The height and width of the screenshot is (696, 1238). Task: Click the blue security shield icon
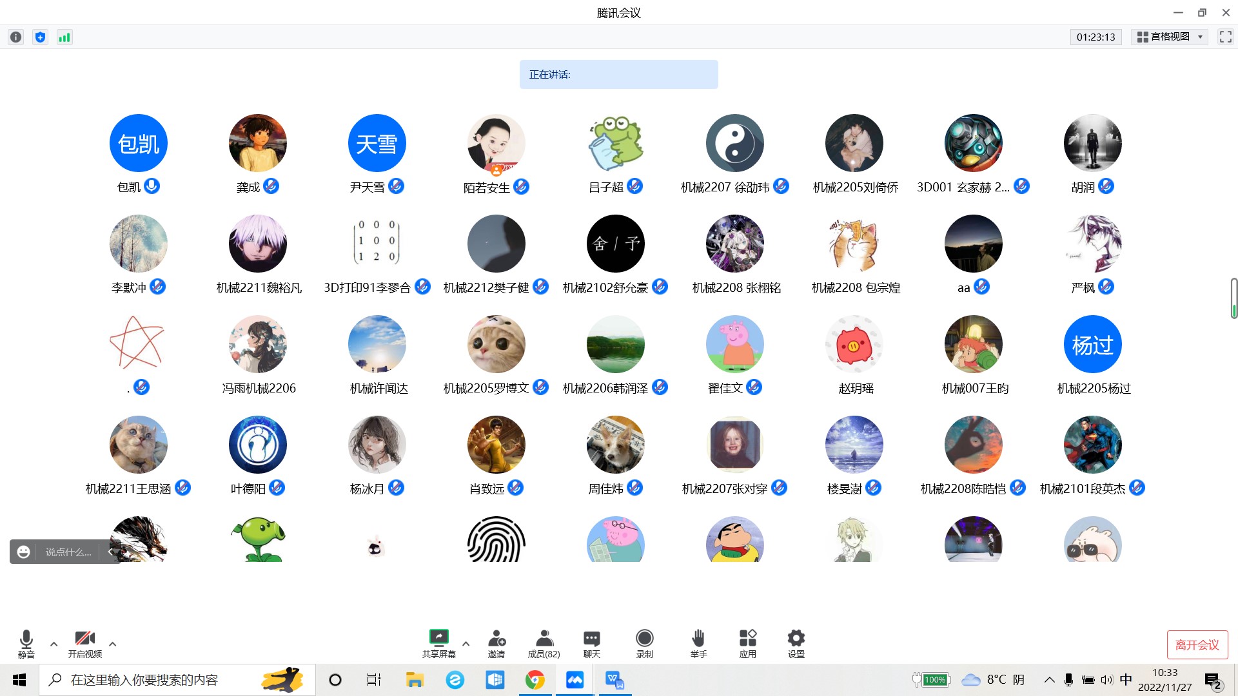click(x=40, y=37)
